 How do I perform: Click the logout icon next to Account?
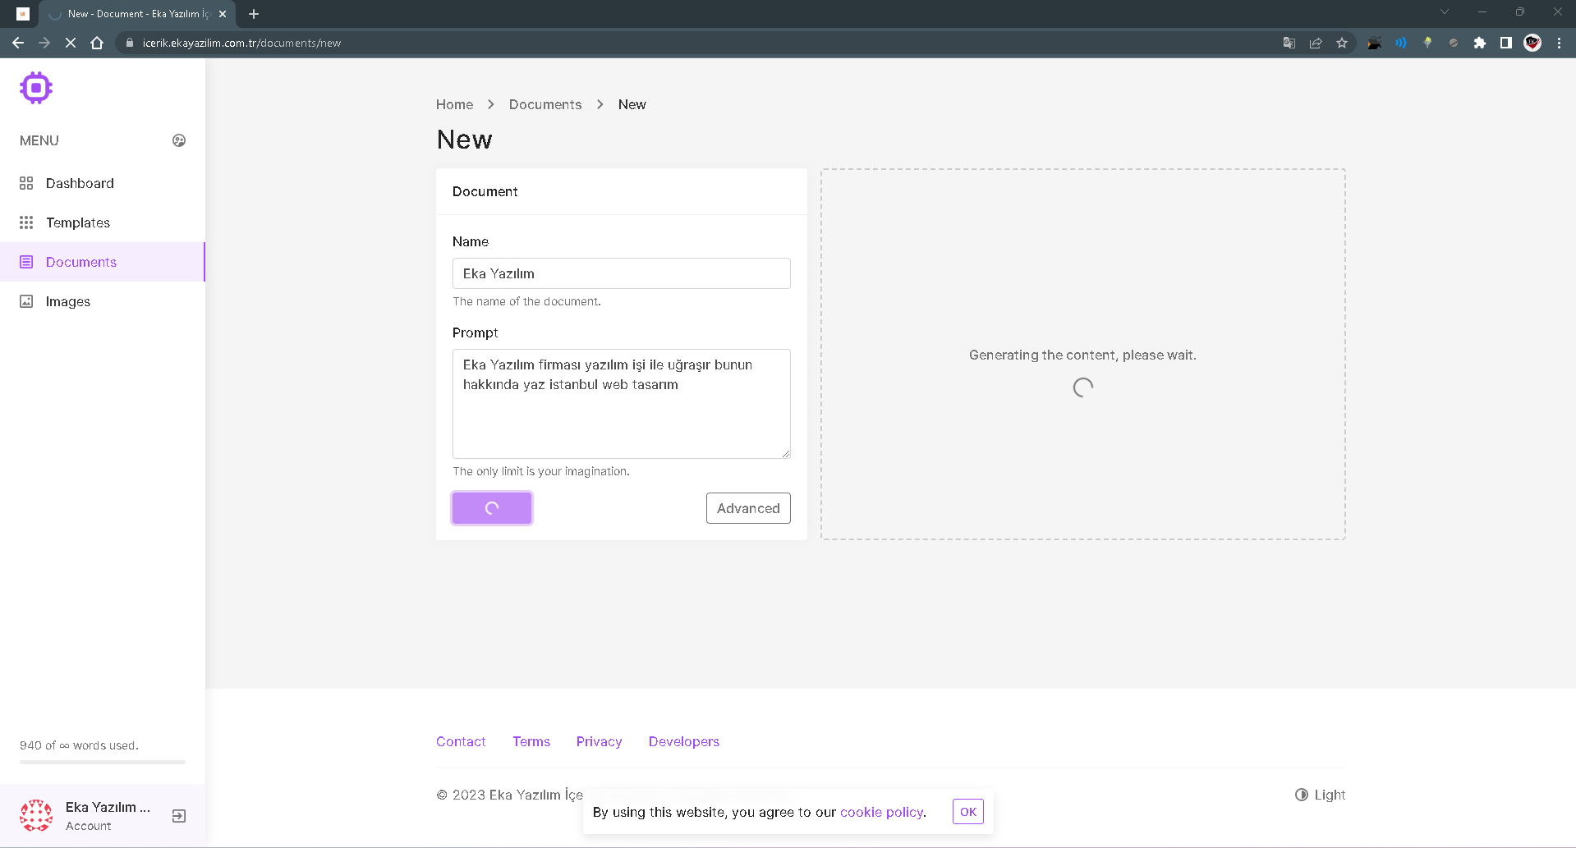tap(179, 816)
